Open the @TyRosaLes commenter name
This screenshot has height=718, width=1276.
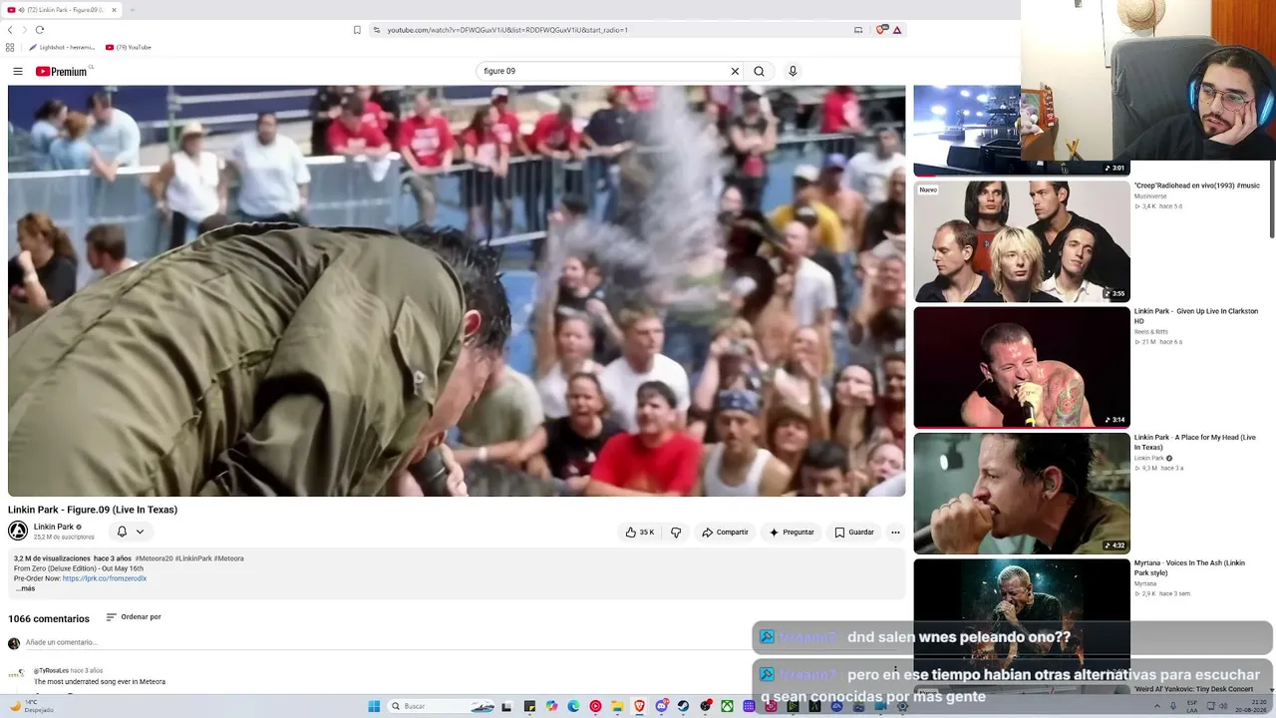[x=51, y=670]
